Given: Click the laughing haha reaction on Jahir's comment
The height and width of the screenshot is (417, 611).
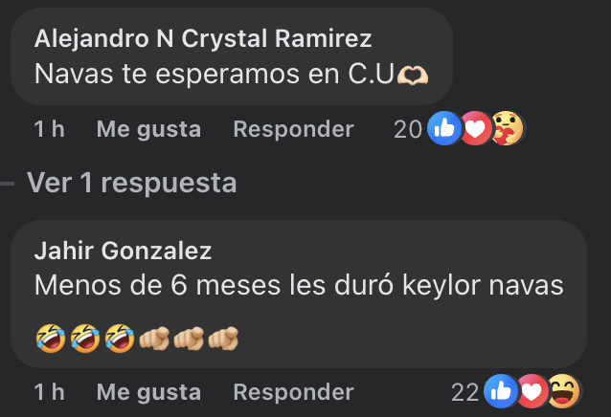Looking at the screenshot, I should point(564,391).
